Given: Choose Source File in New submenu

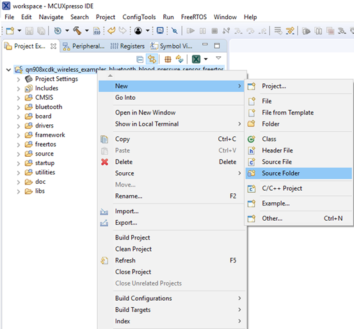Looking at the screenshot, I should [299, 162].
